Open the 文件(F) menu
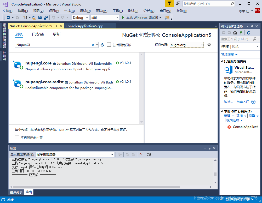 coord(8,11)
